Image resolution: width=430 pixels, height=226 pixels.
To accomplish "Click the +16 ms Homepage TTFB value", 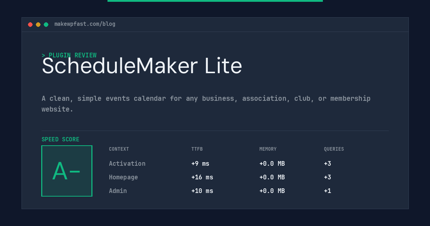I will [202, 177].
